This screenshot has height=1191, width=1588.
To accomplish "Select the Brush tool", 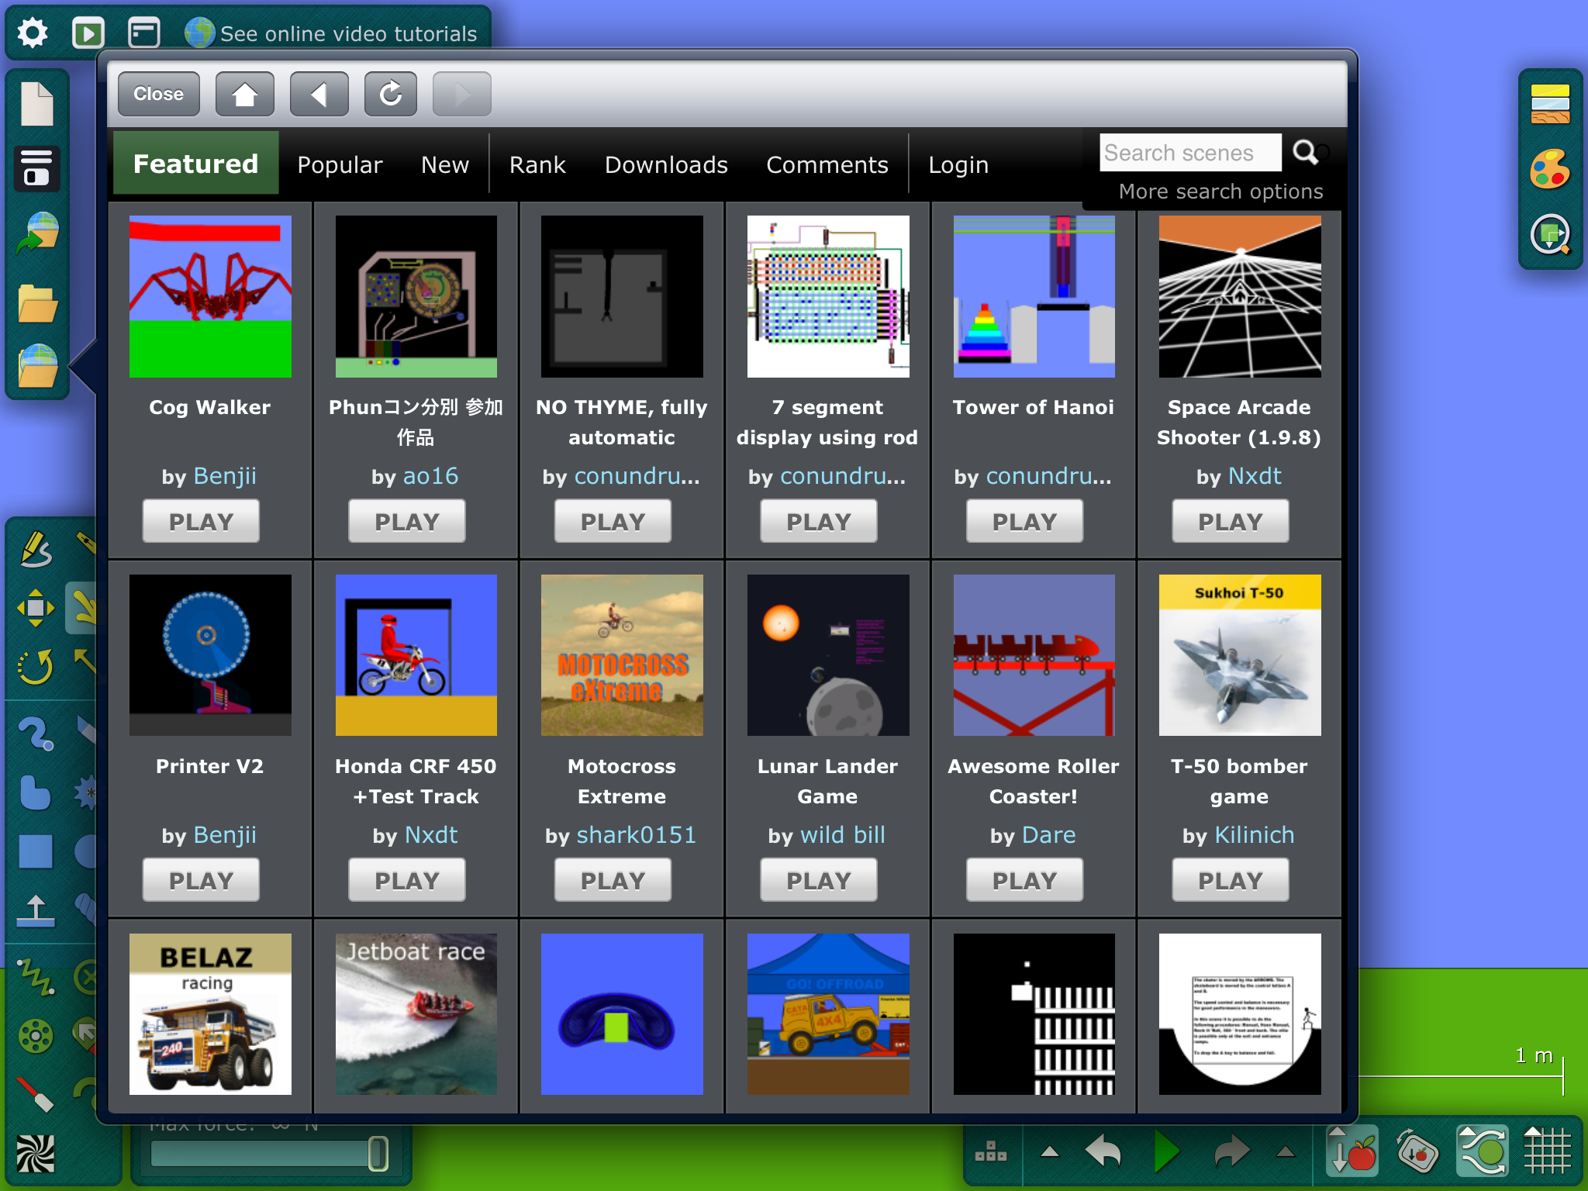I will pos(36,734).
